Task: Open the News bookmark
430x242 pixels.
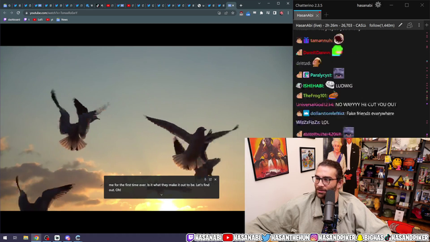Action: click(x=62, y=19)
